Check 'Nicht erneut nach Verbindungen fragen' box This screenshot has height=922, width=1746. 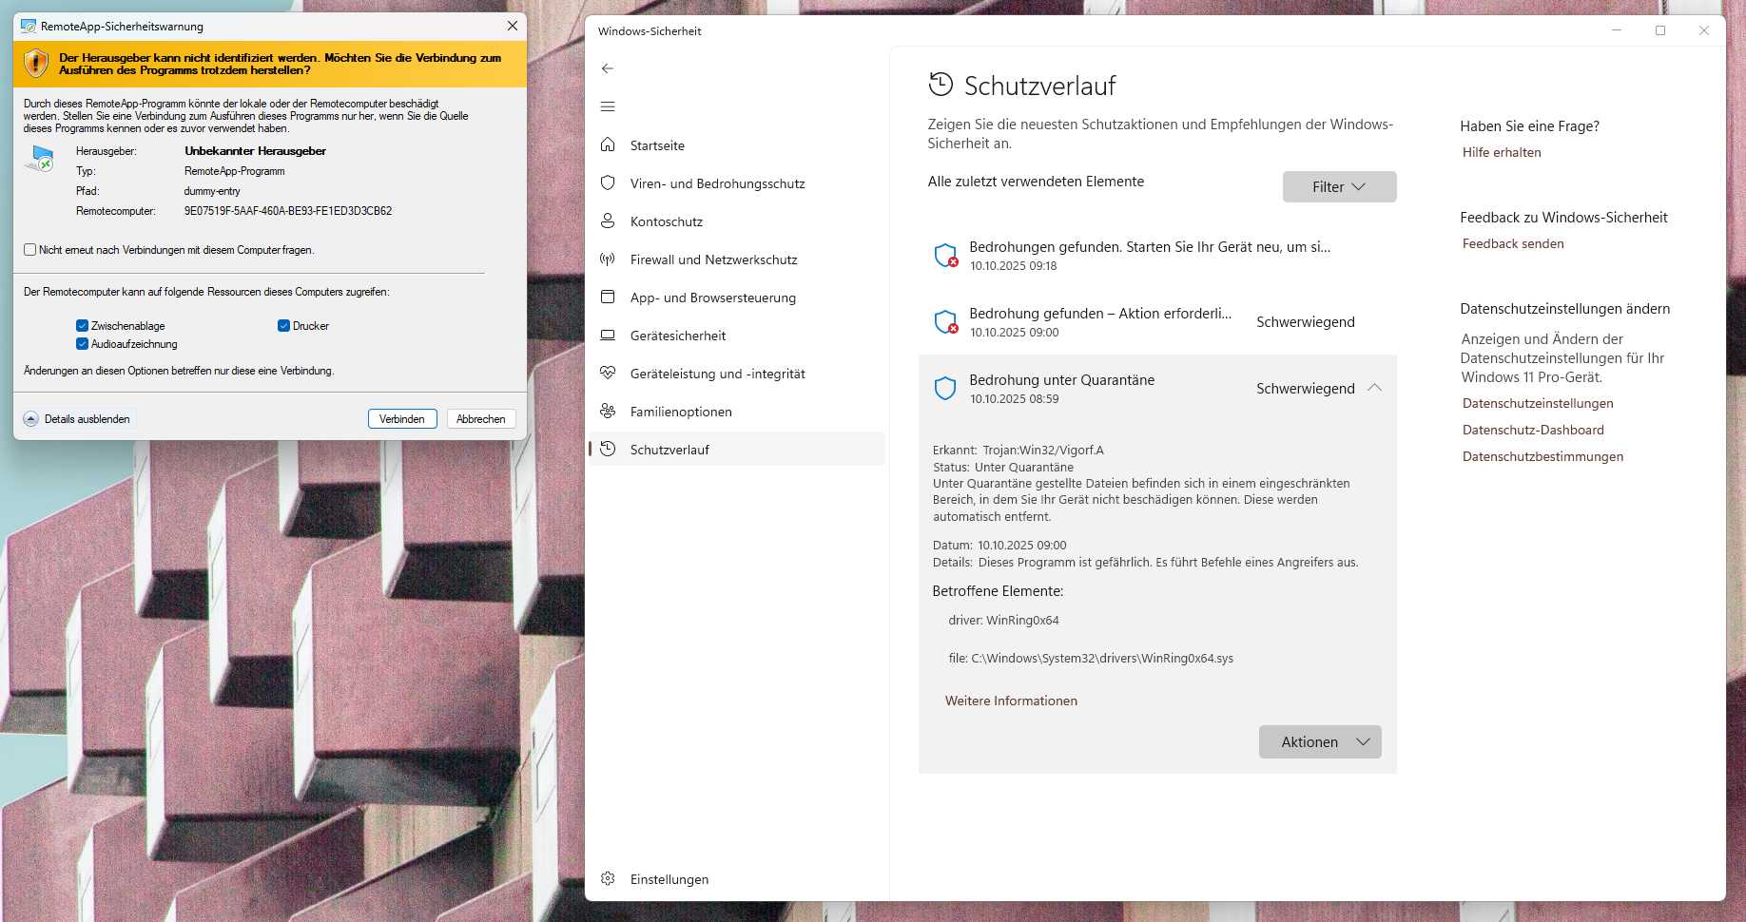click(29, 250)
